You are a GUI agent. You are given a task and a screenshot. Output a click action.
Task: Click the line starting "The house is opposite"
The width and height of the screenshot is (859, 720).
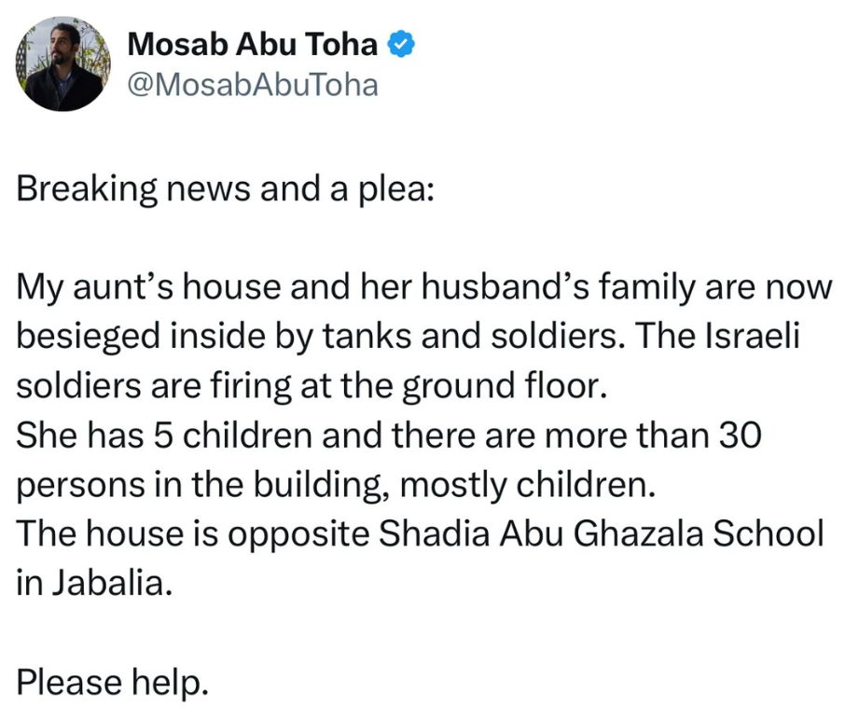421,534
